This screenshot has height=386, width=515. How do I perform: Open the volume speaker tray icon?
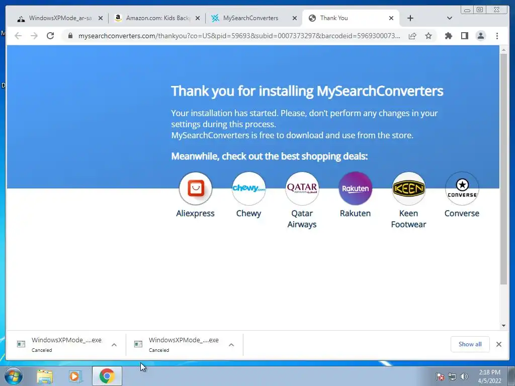click(x=464, y=376)
